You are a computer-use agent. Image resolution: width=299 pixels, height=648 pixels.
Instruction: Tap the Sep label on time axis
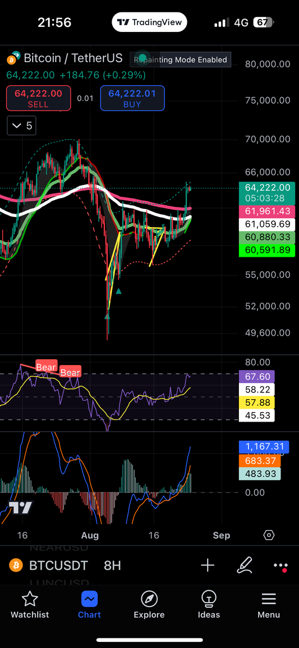click(x=221, y=535)
